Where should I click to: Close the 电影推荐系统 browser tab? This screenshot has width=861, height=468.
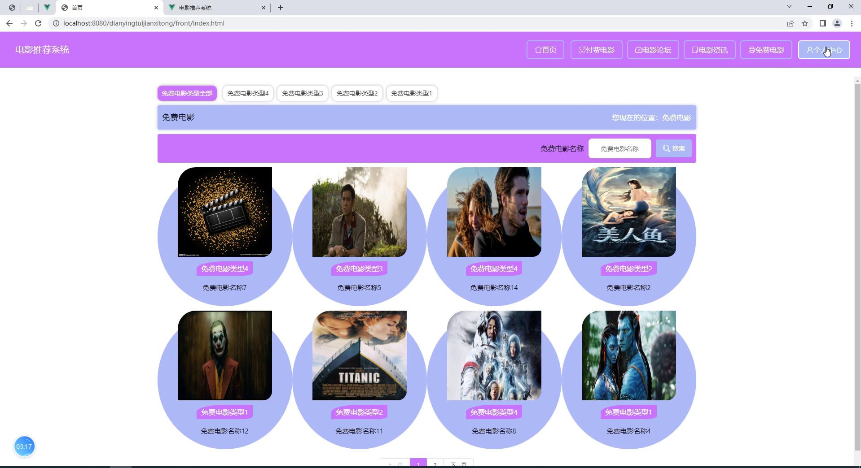click(x=264, y=8)
